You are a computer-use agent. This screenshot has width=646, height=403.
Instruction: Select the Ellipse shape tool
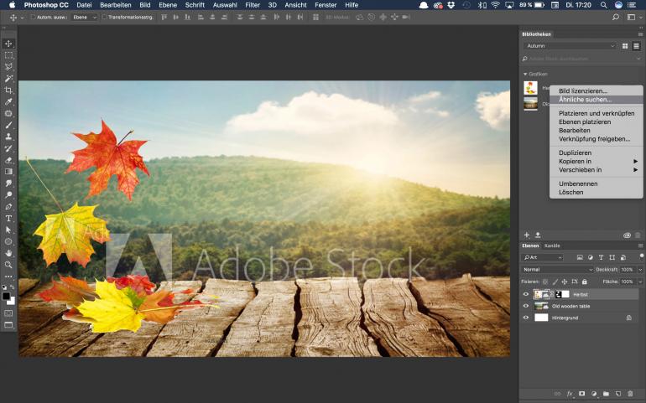pyautogui.click(x=8, y=241)
